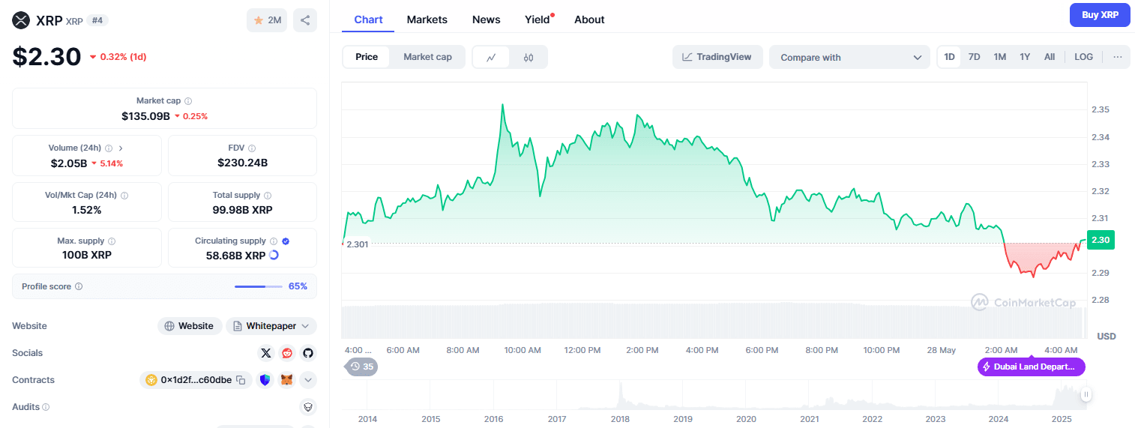The height and width of the screenshot is (428, 1135).
Task: Add XRP to watchlist via star button
Action: coord(267,20)
